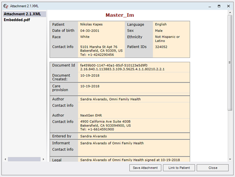Select date of birth 04-30-2001
The height and width of the screenshot is (177, 235).
tap(89, 30)
